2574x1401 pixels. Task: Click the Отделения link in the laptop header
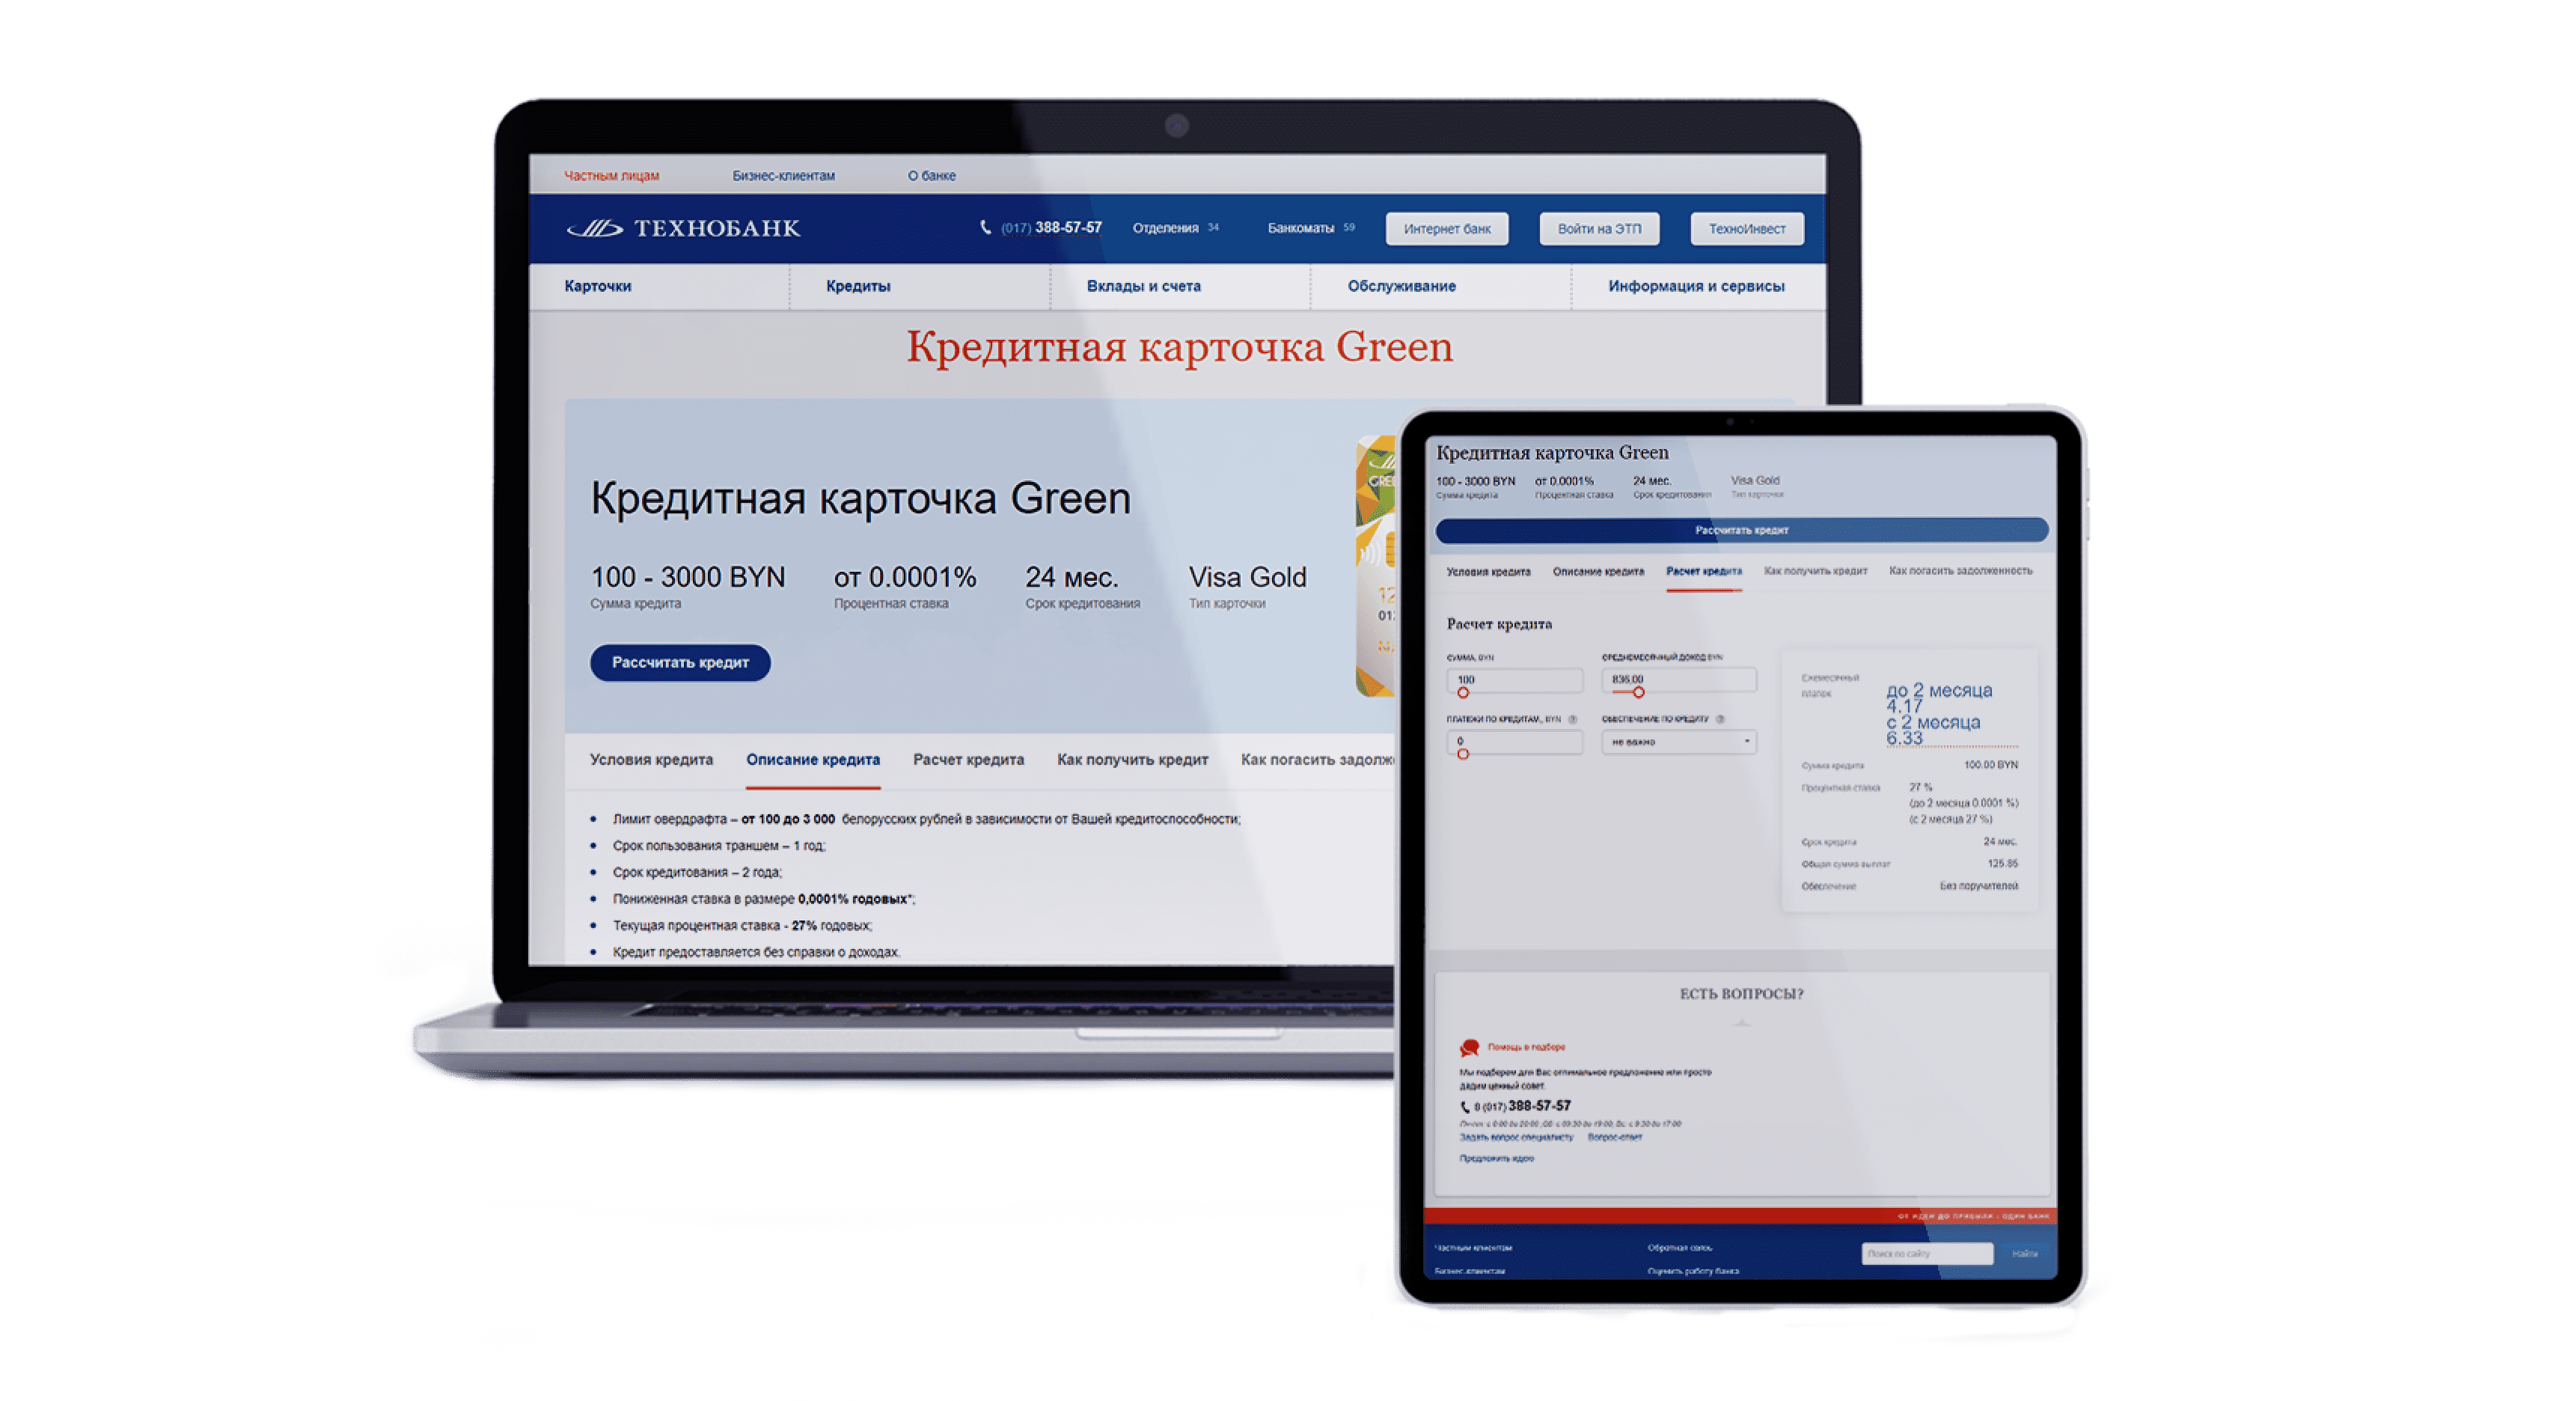1165,228
